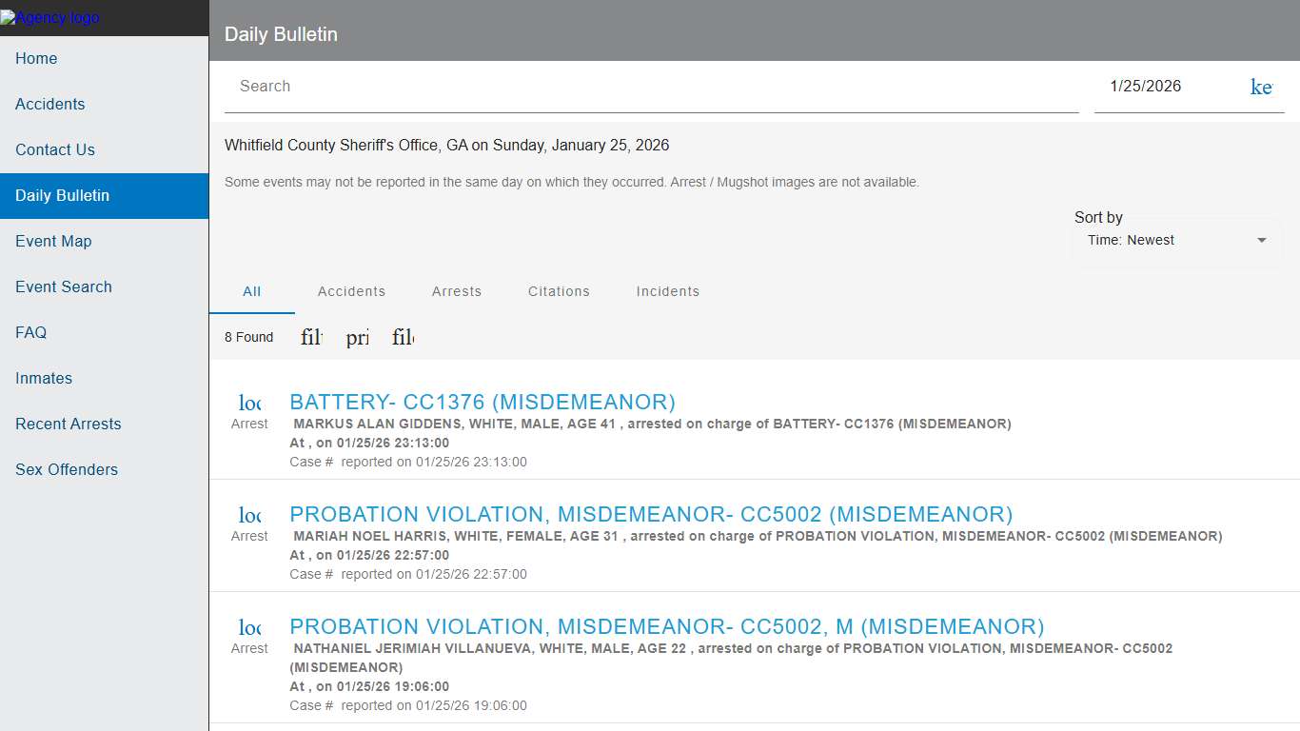The image size is (1300, 731).
Task: Click the print icon next to 8 Found
Action: 357,337
